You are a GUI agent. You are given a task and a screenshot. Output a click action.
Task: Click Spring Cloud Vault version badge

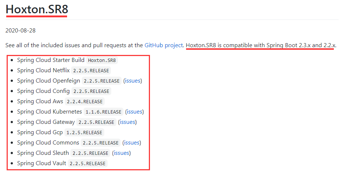click(x=88, y=163)
